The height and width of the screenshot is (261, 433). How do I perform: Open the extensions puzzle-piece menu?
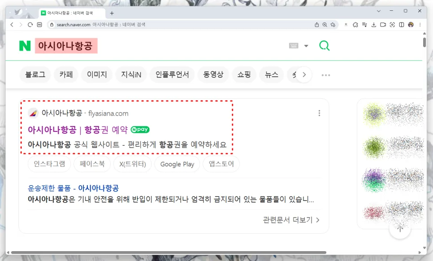(x=355, y=25)
